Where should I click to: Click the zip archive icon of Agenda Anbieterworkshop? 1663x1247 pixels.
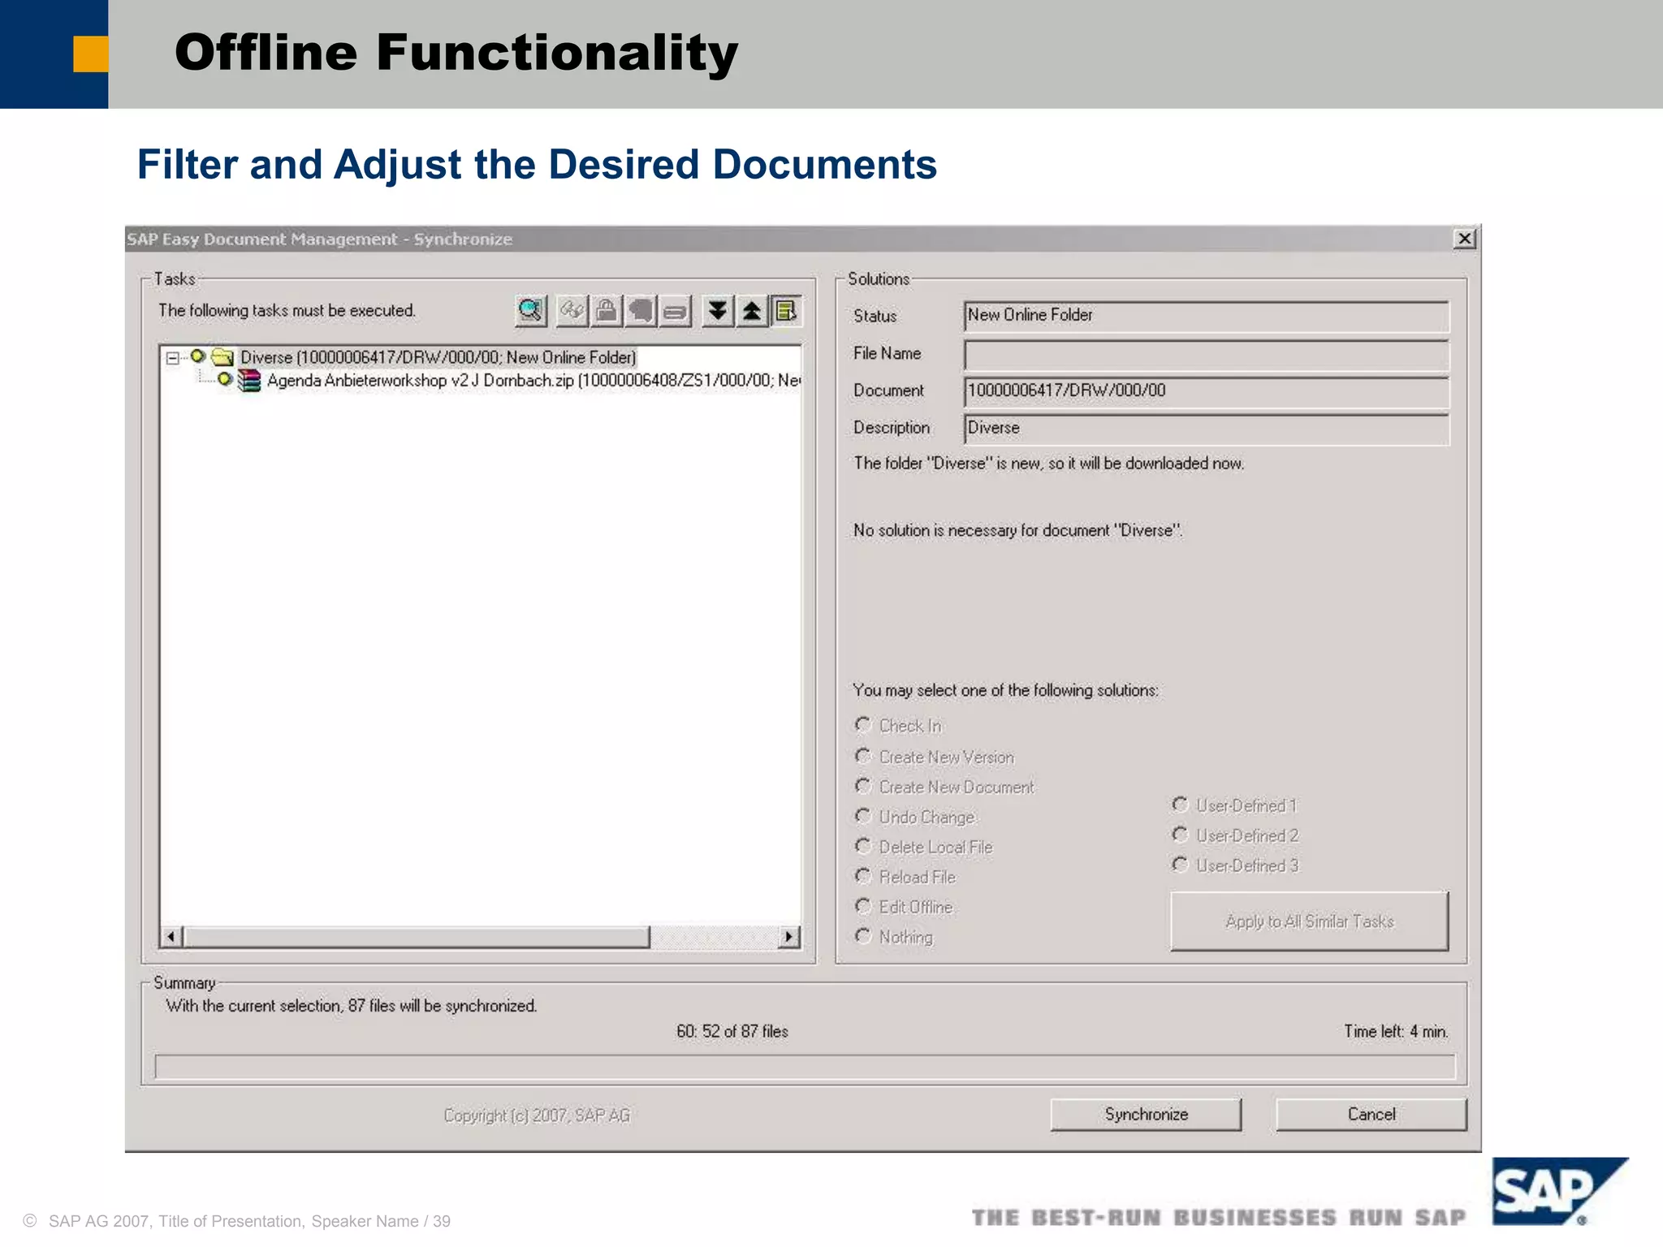249,381
